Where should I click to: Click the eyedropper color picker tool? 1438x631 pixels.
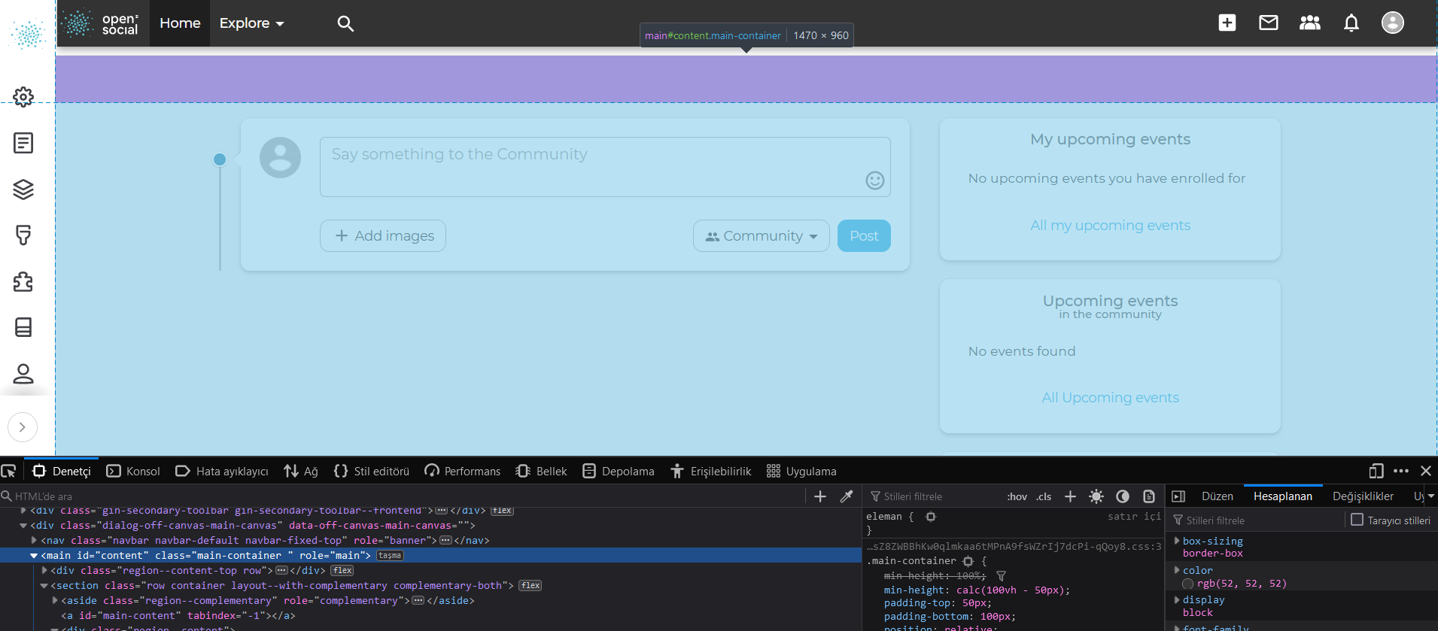pyautogui.click(x=847, y=496)
